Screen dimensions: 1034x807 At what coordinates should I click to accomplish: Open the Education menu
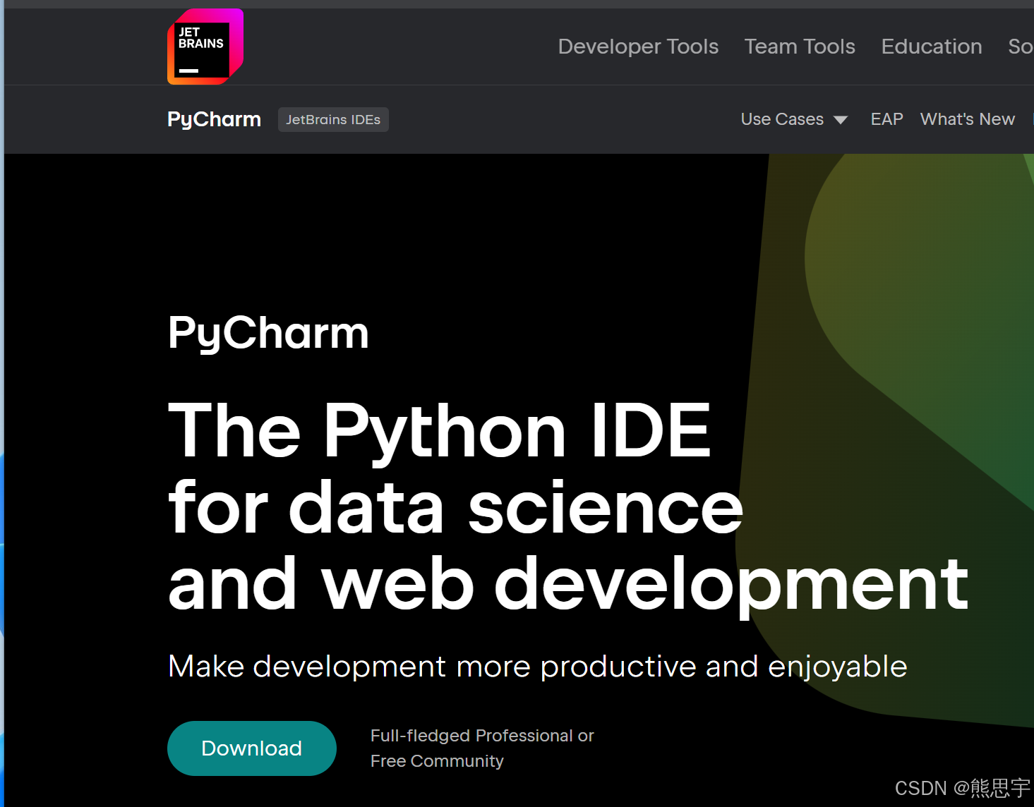[x=932, y=47]
